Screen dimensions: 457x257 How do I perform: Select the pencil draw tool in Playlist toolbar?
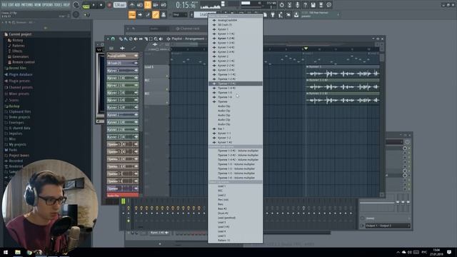pyautogui.click(x=121, y=39)
